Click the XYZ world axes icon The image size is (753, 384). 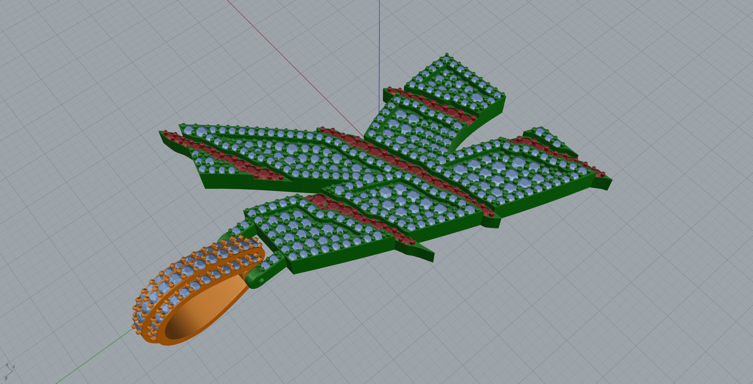[10, 372]
